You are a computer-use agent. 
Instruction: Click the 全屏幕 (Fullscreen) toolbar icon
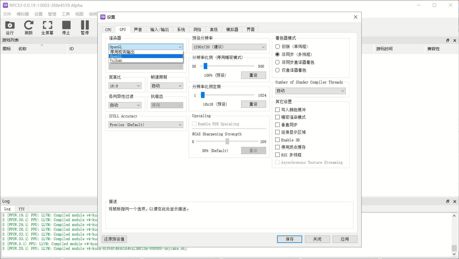[x=47, y=27]
